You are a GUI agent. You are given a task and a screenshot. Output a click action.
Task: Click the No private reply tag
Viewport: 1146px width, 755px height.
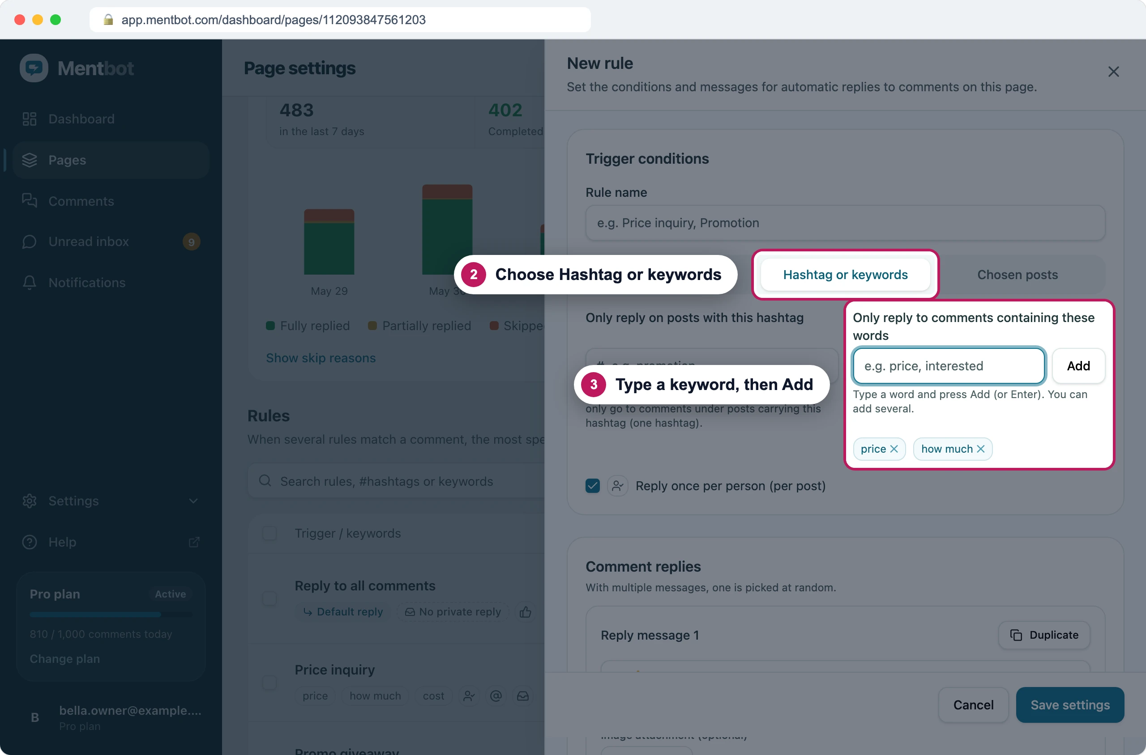453,611
